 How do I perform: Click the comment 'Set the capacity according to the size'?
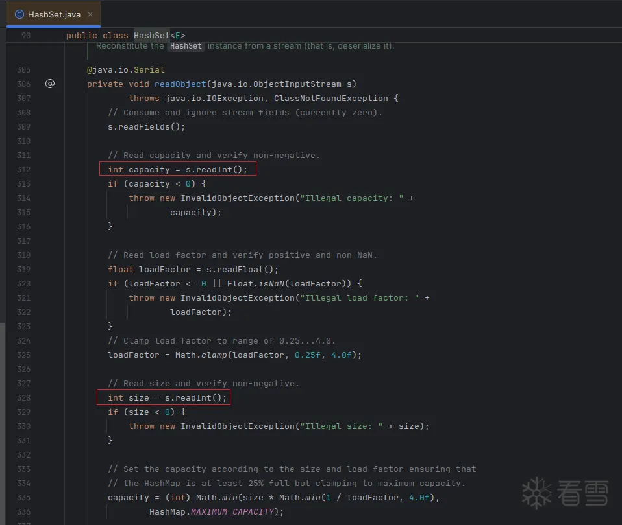click(x=292, y=469)
